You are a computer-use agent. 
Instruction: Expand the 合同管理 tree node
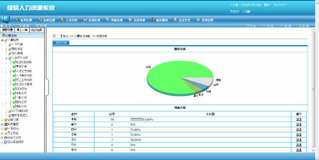2,120
